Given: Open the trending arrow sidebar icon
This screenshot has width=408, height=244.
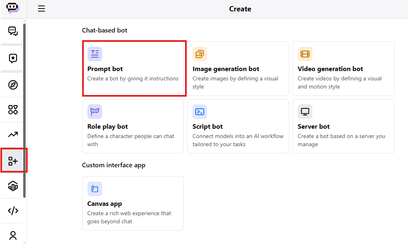Looking at the screenshot, I should click(13, 134).
